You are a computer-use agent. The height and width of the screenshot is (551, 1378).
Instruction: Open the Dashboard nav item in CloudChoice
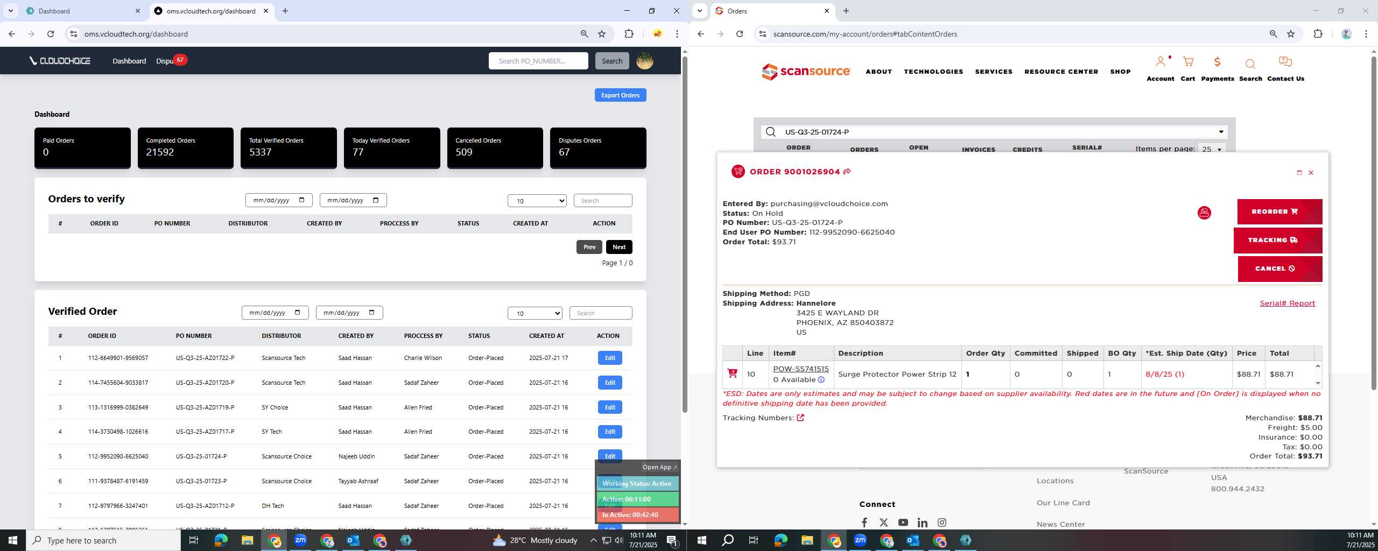(x=129, y=61)
